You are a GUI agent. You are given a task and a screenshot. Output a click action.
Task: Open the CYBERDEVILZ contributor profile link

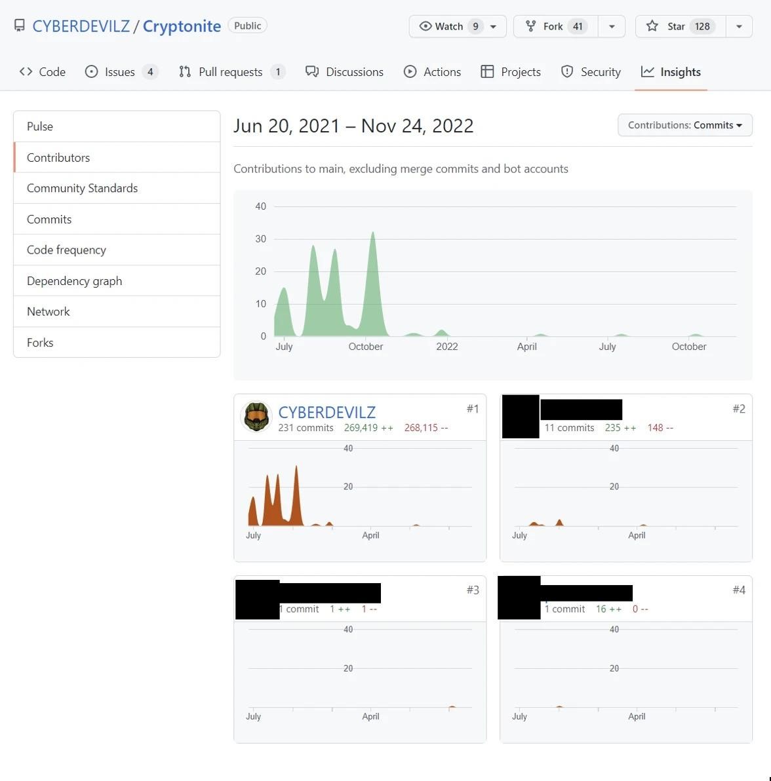pos(327,412)
